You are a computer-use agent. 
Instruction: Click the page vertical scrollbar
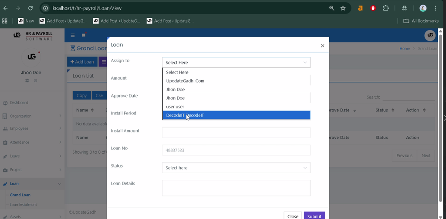coord(441,118)
